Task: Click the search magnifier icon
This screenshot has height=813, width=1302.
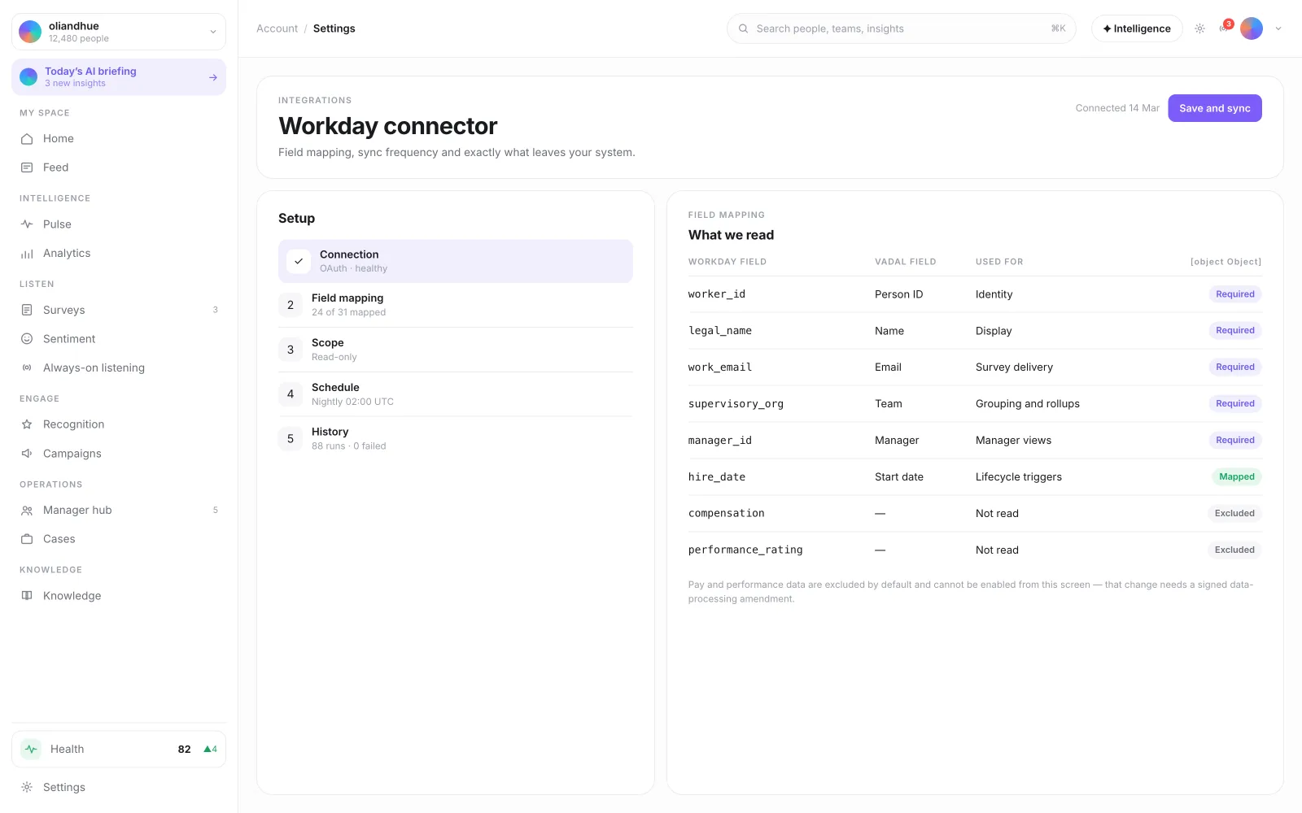Action: click(743, 28)
